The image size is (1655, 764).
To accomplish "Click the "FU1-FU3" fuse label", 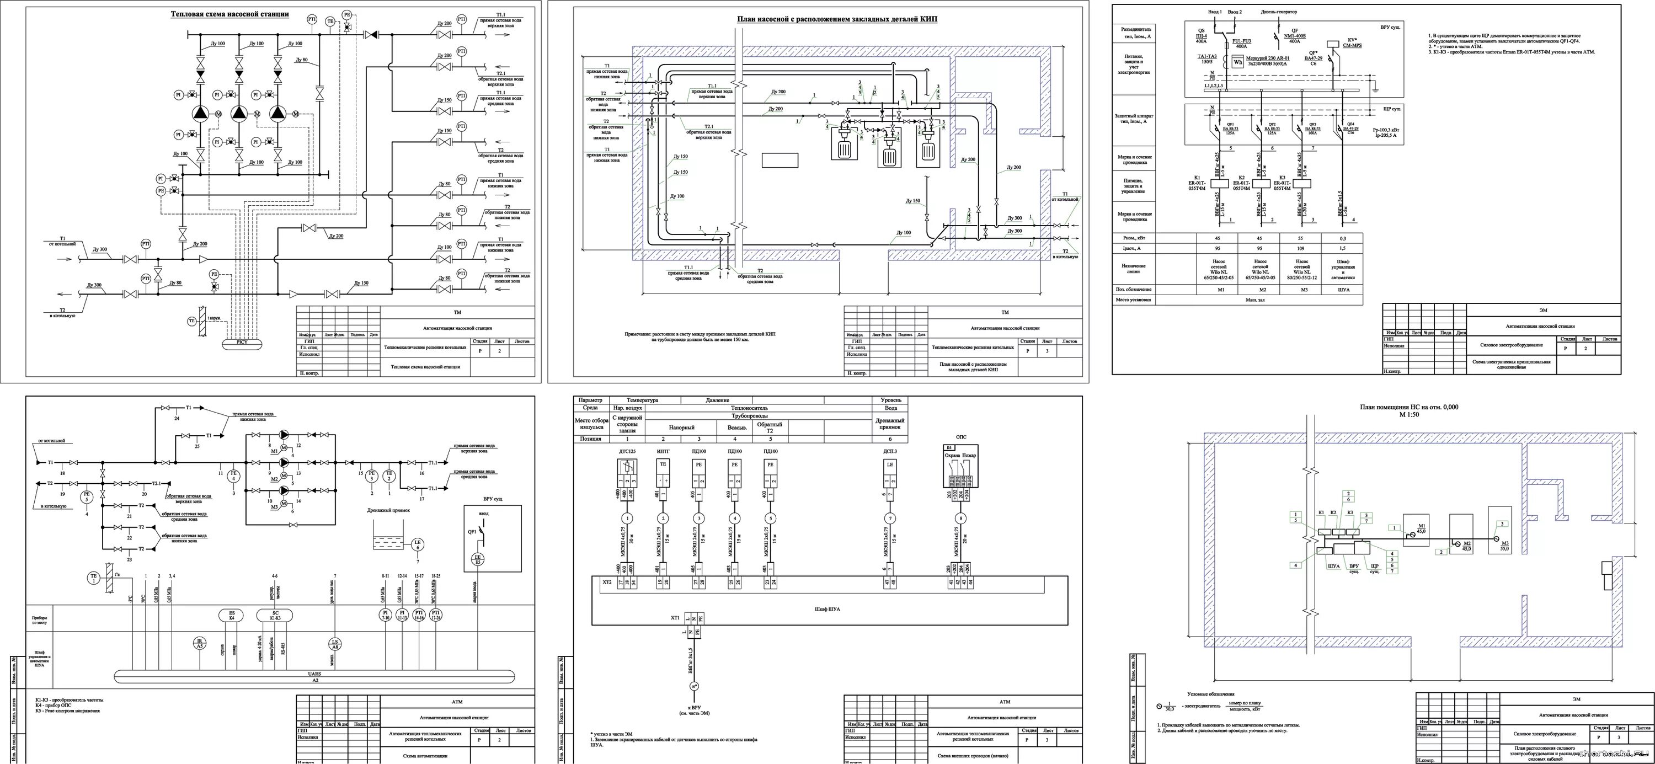I will pyautogui.click(x=1241, y=41).
